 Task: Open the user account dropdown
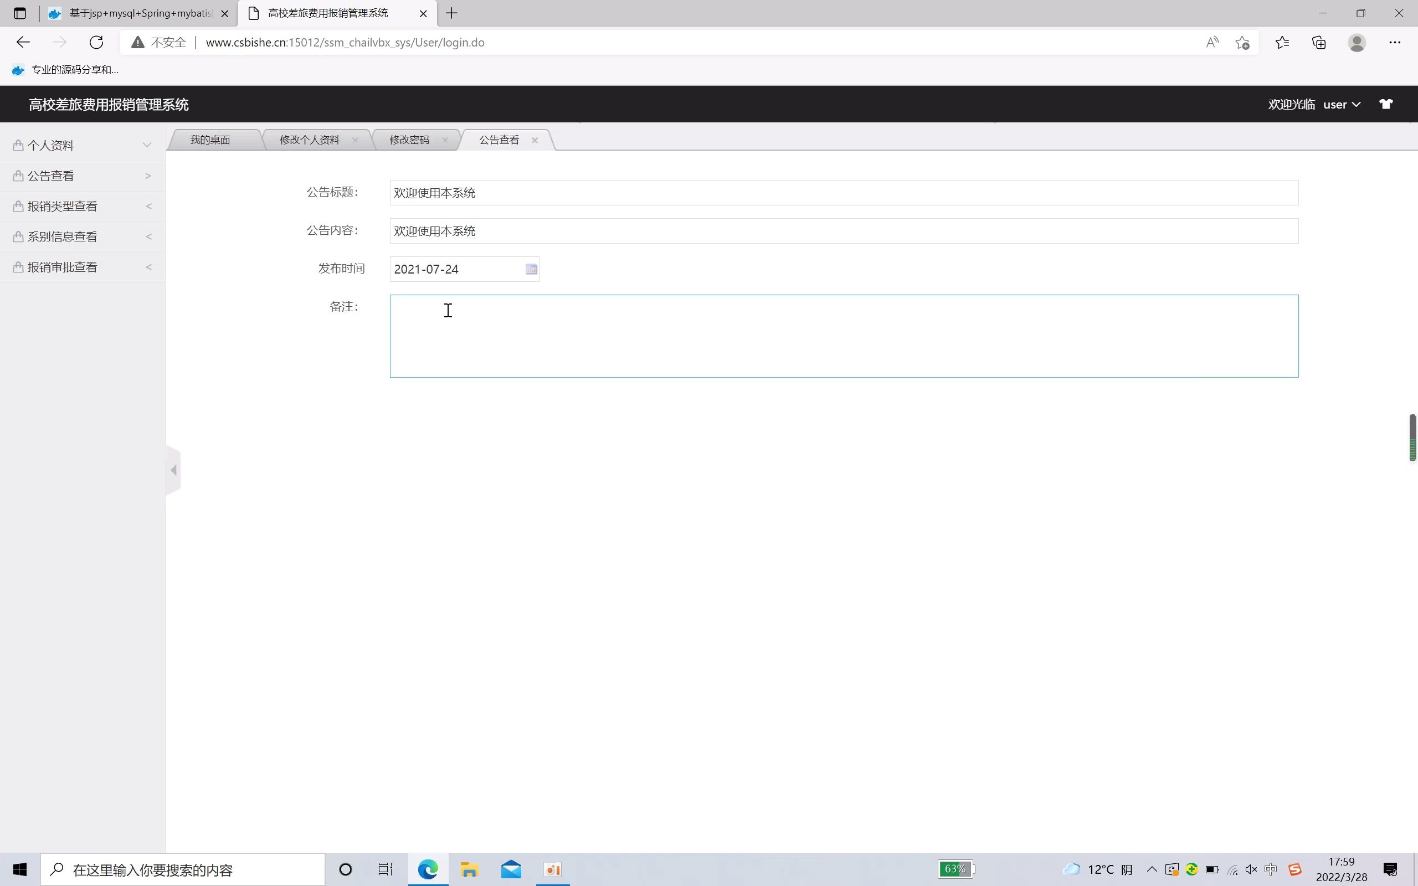1341,104
